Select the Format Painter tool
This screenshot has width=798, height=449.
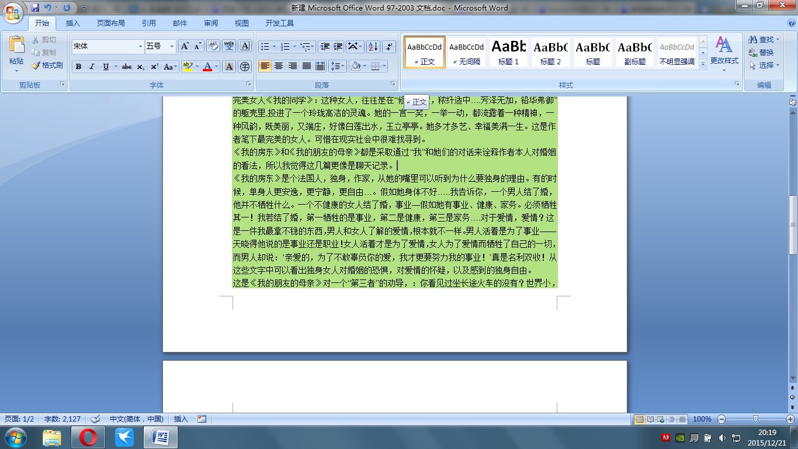[x=47, y=65]
